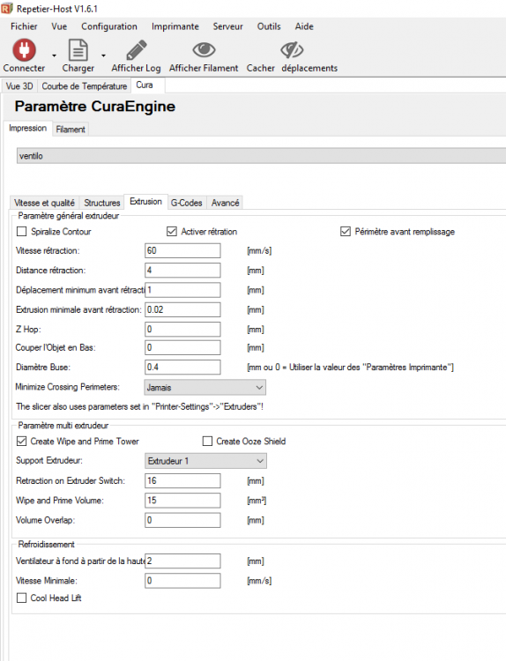Click the Wipe and Prime Volume field
Viewport: 506px width, 661px height.
tap(182, 501)
